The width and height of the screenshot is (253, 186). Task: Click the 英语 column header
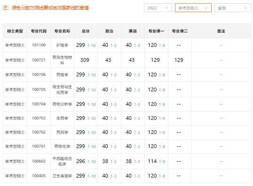pyautogui.click(x=133, y=31)
